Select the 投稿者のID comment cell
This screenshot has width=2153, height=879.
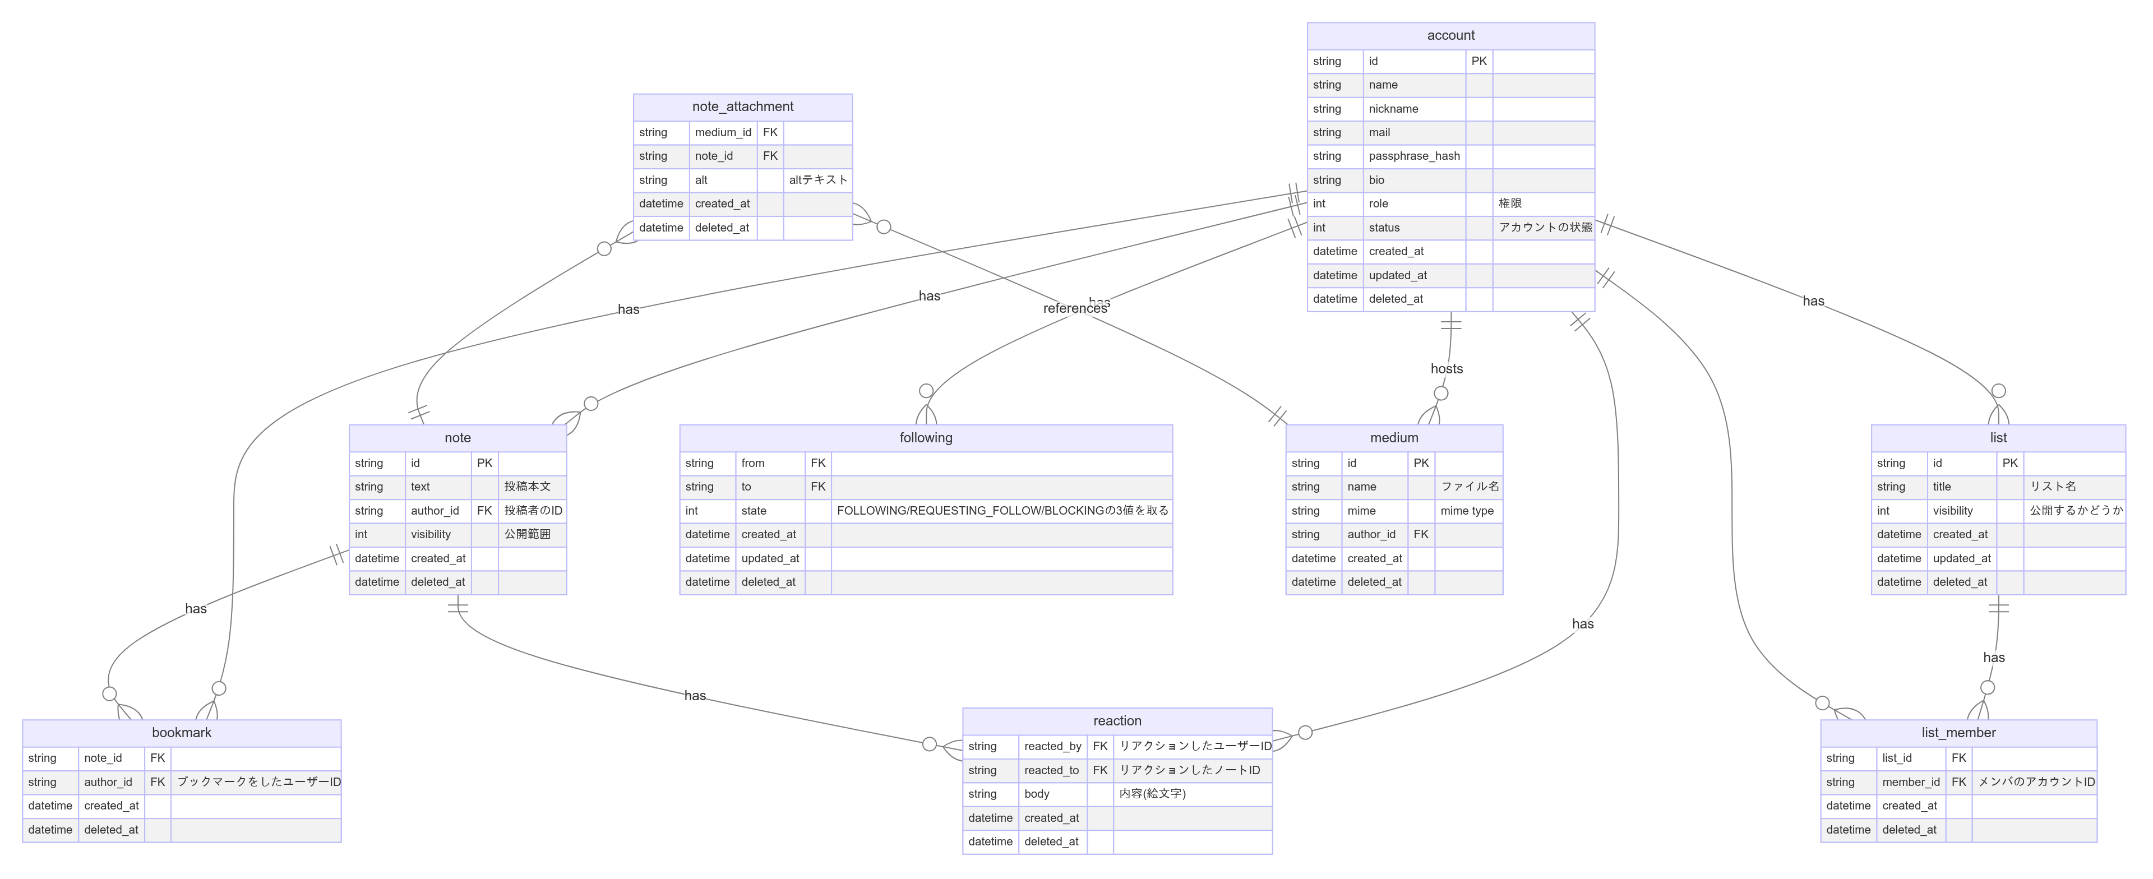point(533,511)
